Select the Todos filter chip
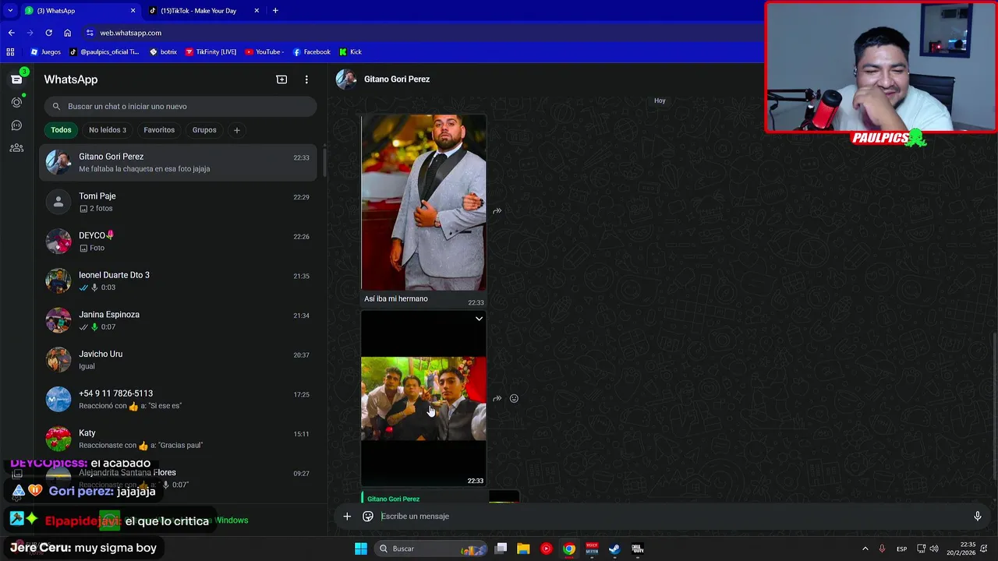 coord(61,130)
